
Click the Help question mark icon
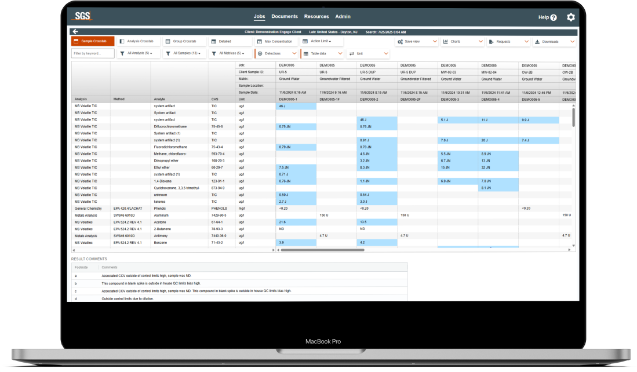553,17
